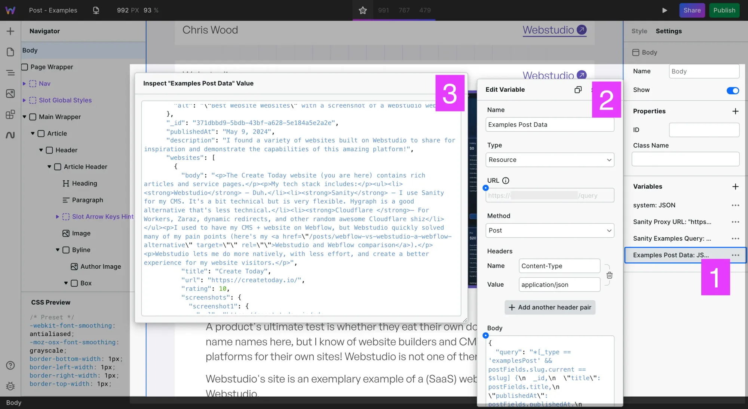
Task: Report a bug using the bug icon
Action: (10, 386)
